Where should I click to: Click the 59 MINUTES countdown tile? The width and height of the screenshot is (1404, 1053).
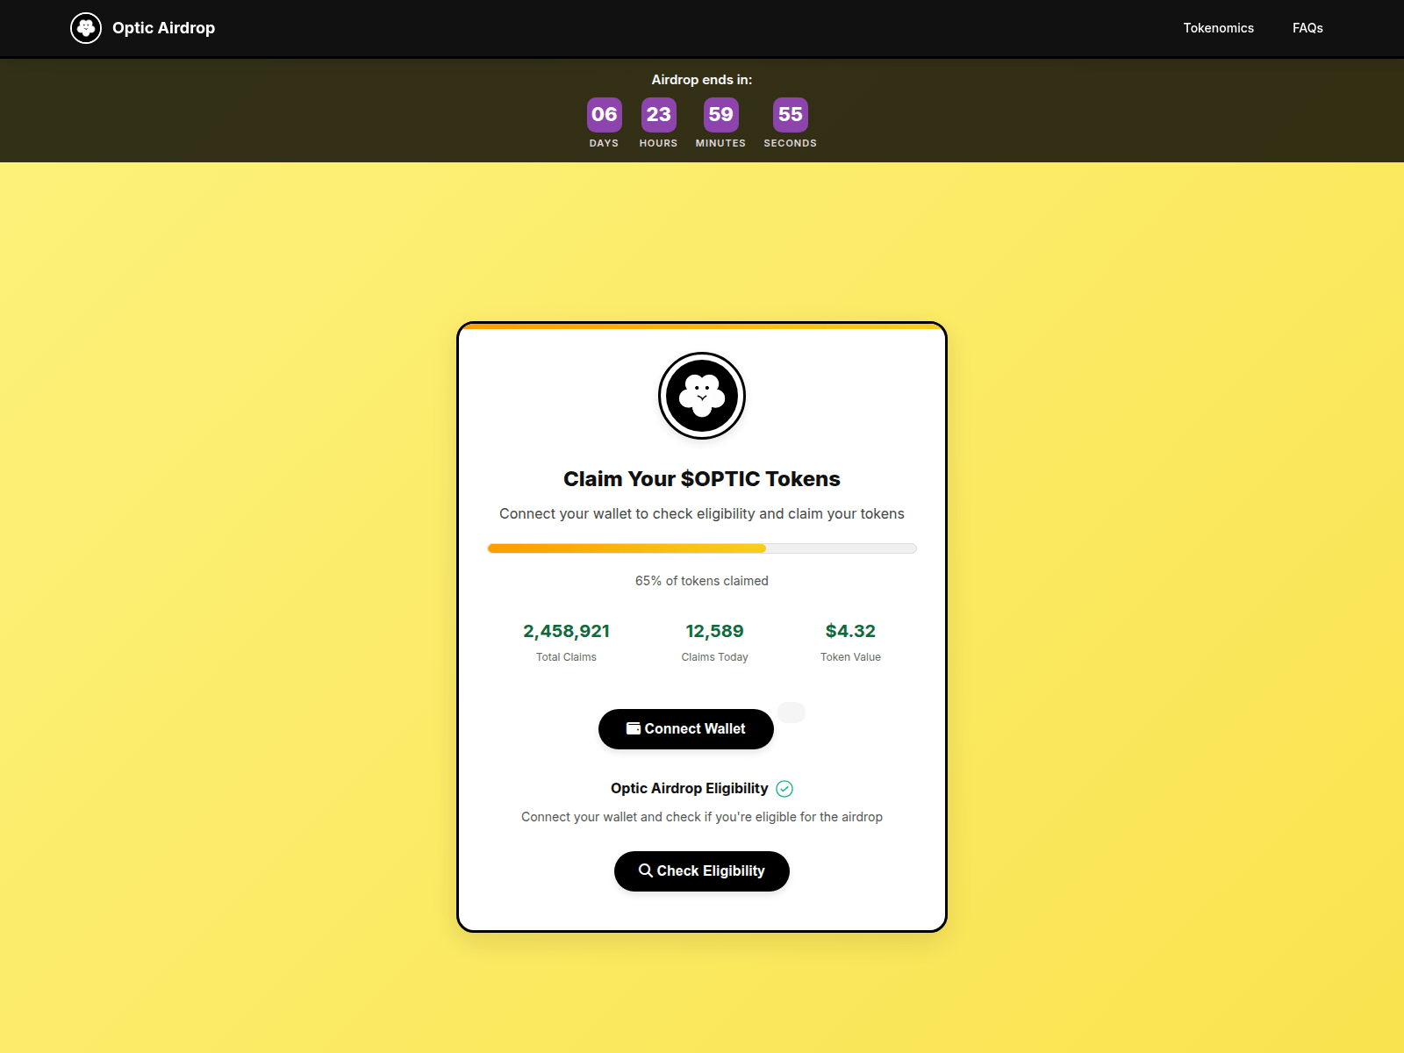click(x=720, y=114)
